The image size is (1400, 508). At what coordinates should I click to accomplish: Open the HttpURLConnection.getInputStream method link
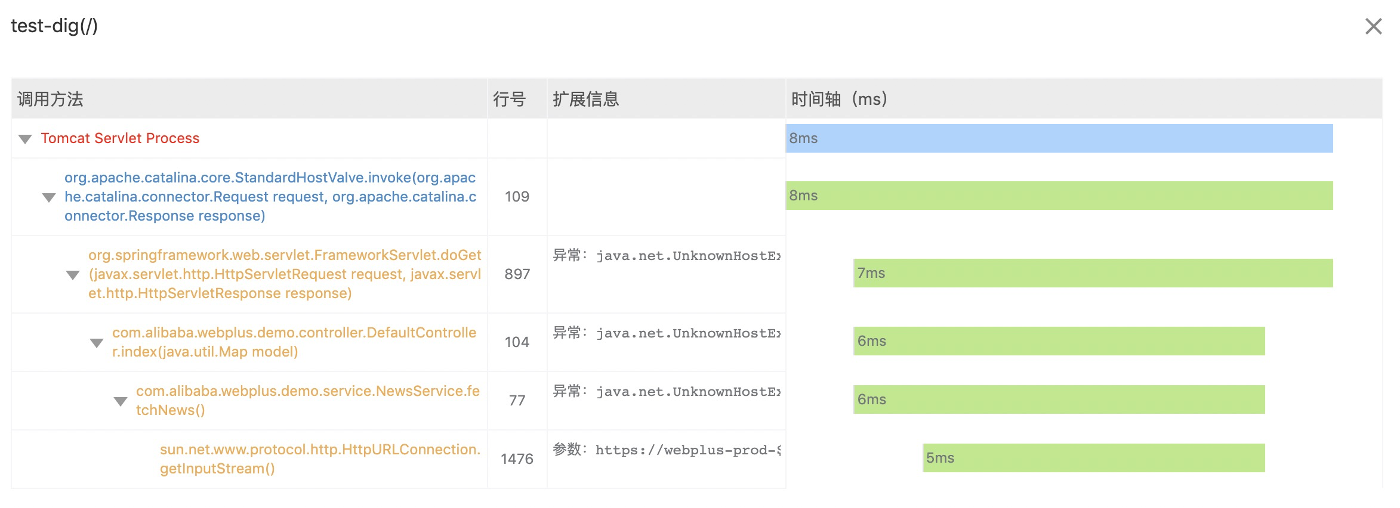coord(320,459)
